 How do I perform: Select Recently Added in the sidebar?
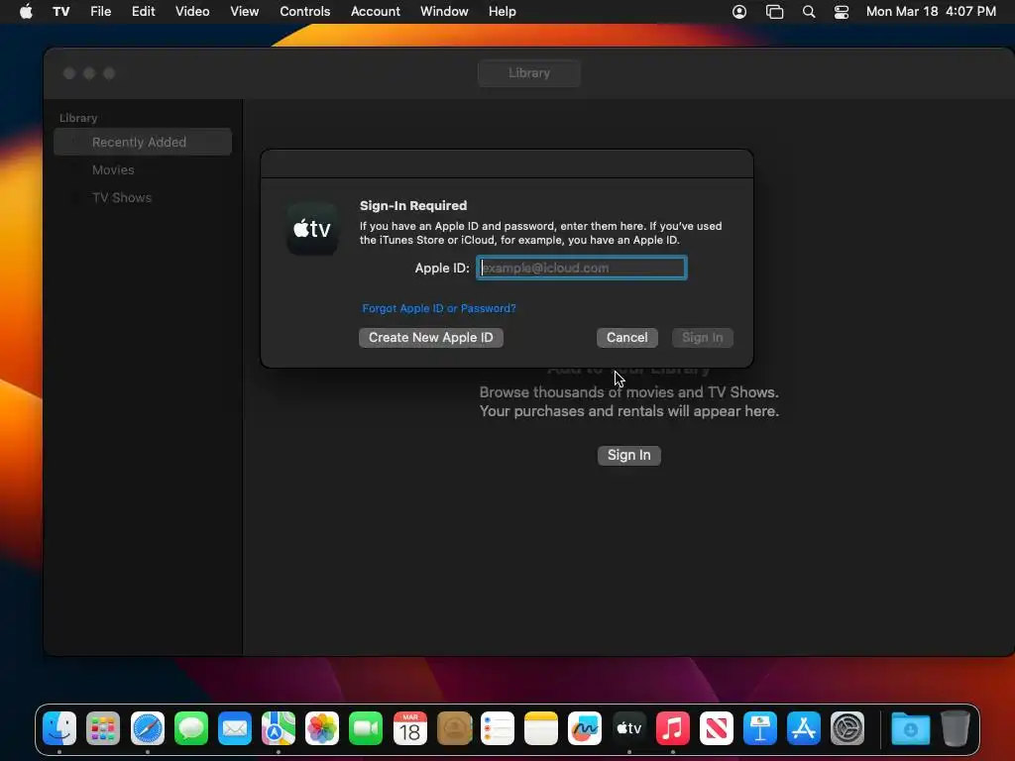pyautogui.click(x=143, y=142)
